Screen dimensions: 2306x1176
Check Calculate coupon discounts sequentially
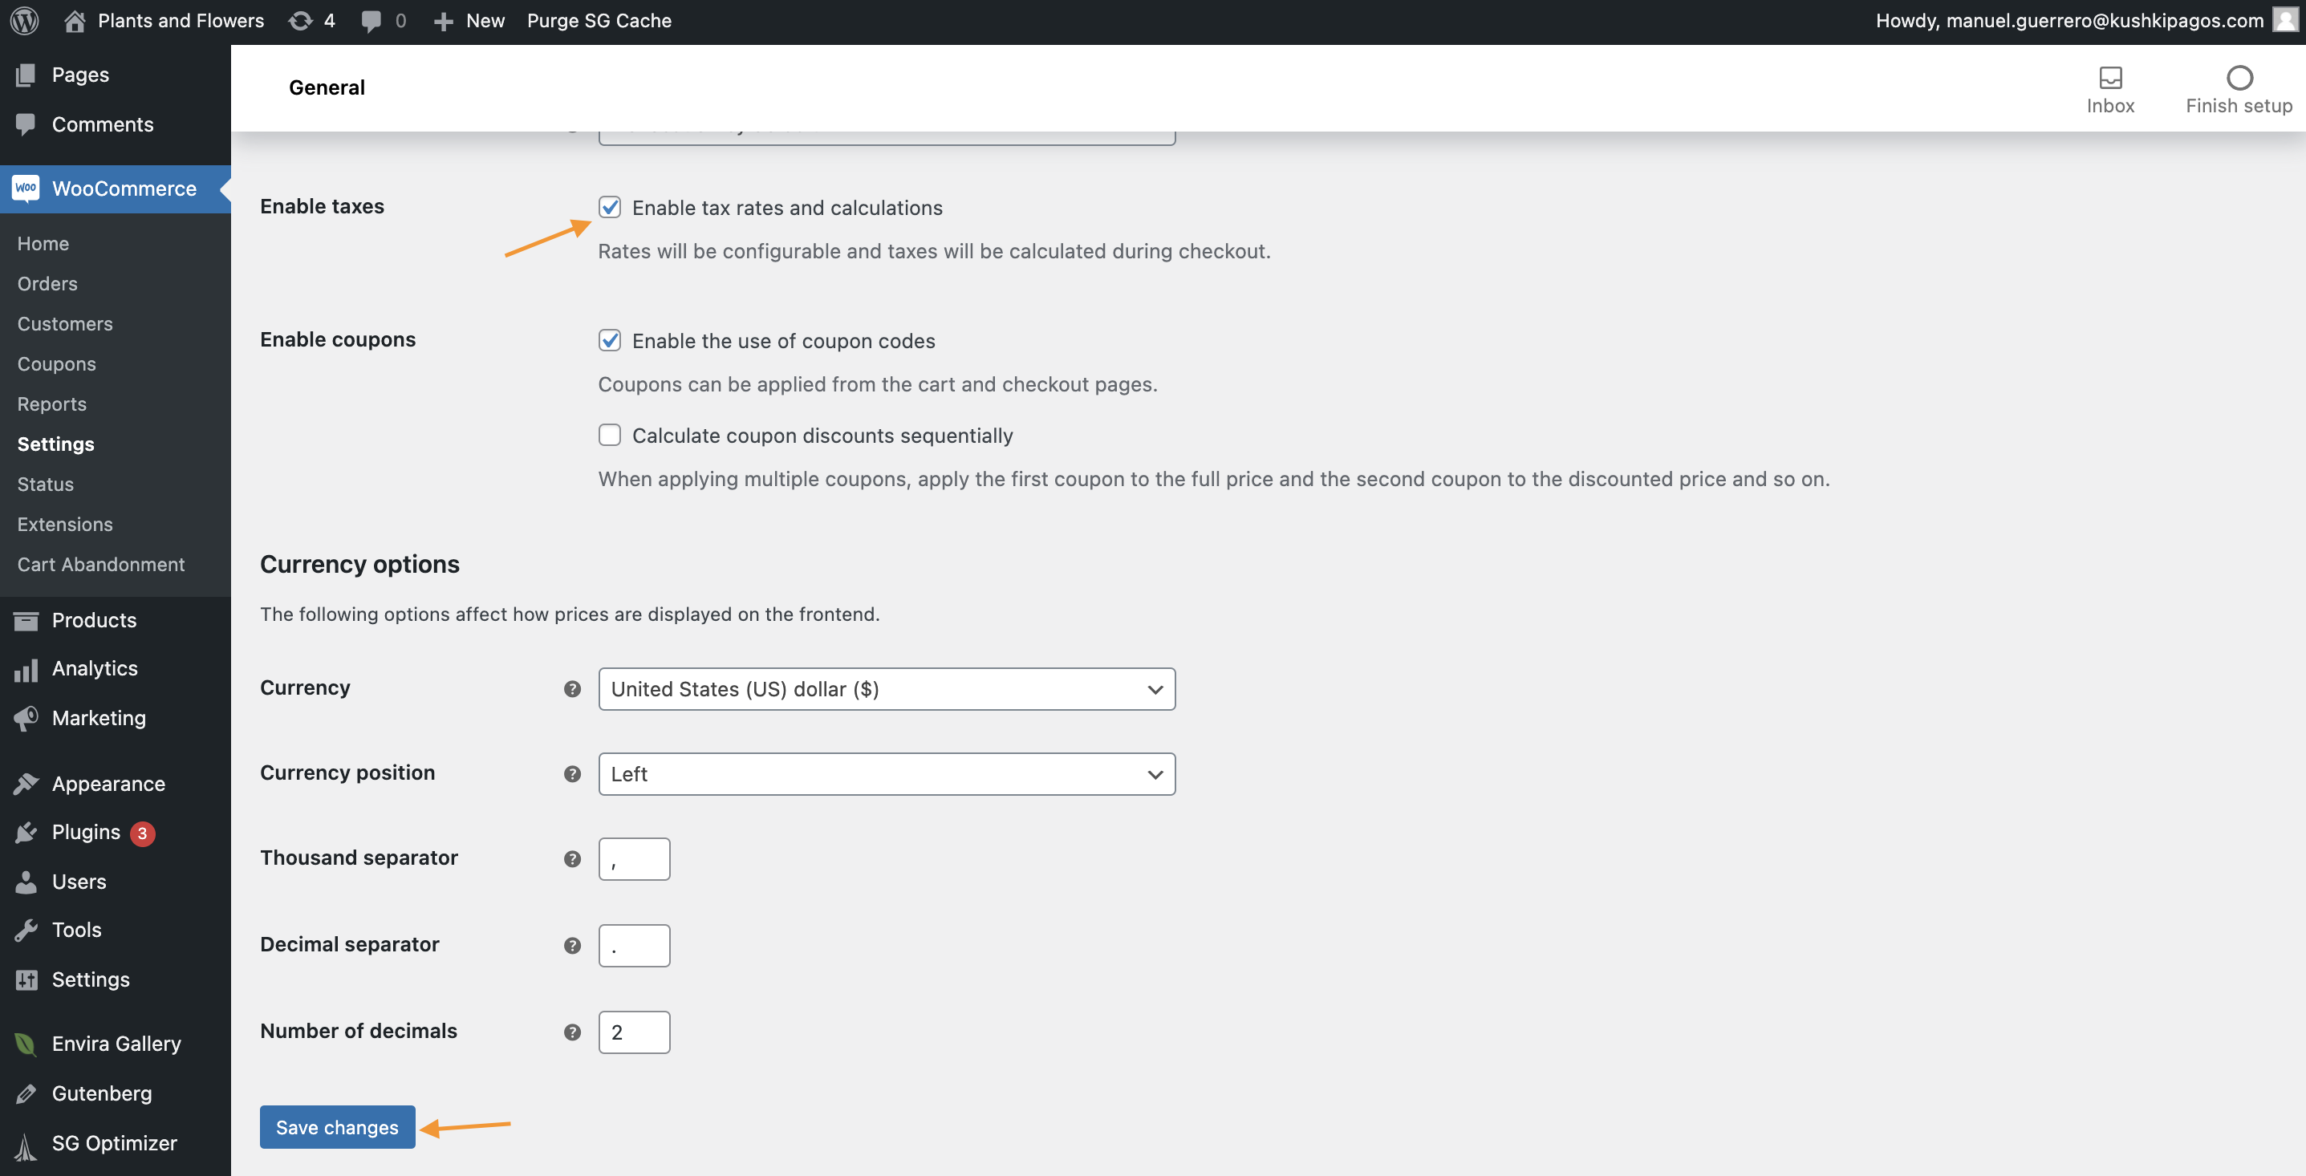click(610, 436)
